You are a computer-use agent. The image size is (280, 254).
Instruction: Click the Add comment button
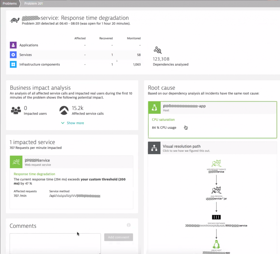118,237
